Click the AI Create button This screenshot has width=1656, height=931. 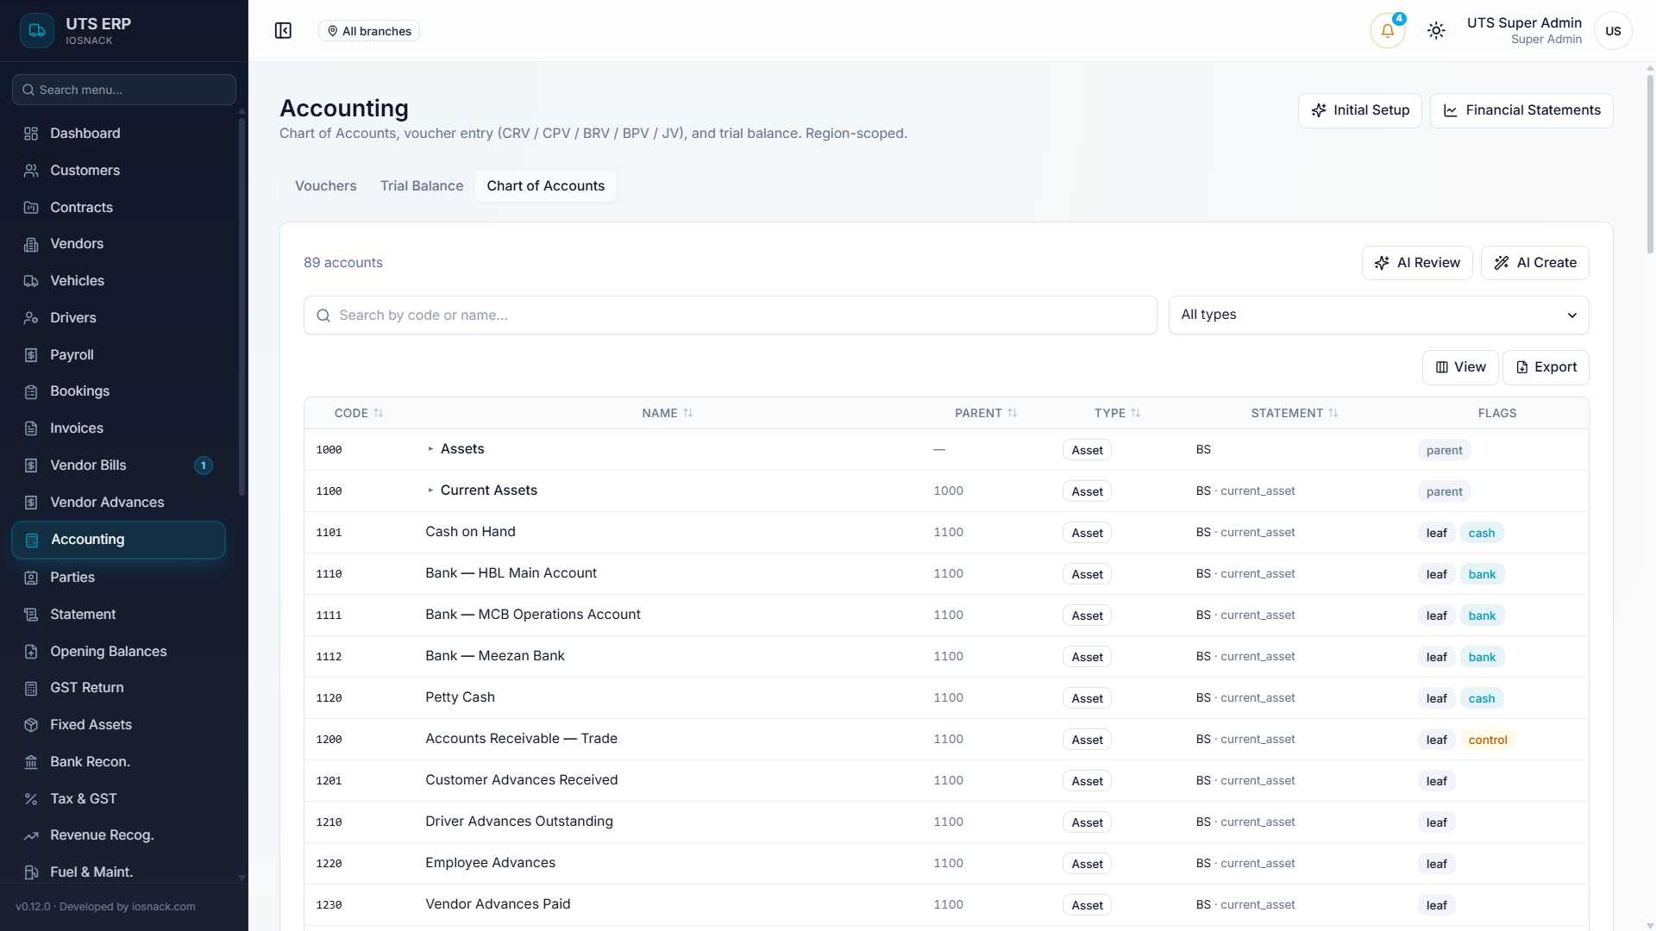tap(1535, 263)
